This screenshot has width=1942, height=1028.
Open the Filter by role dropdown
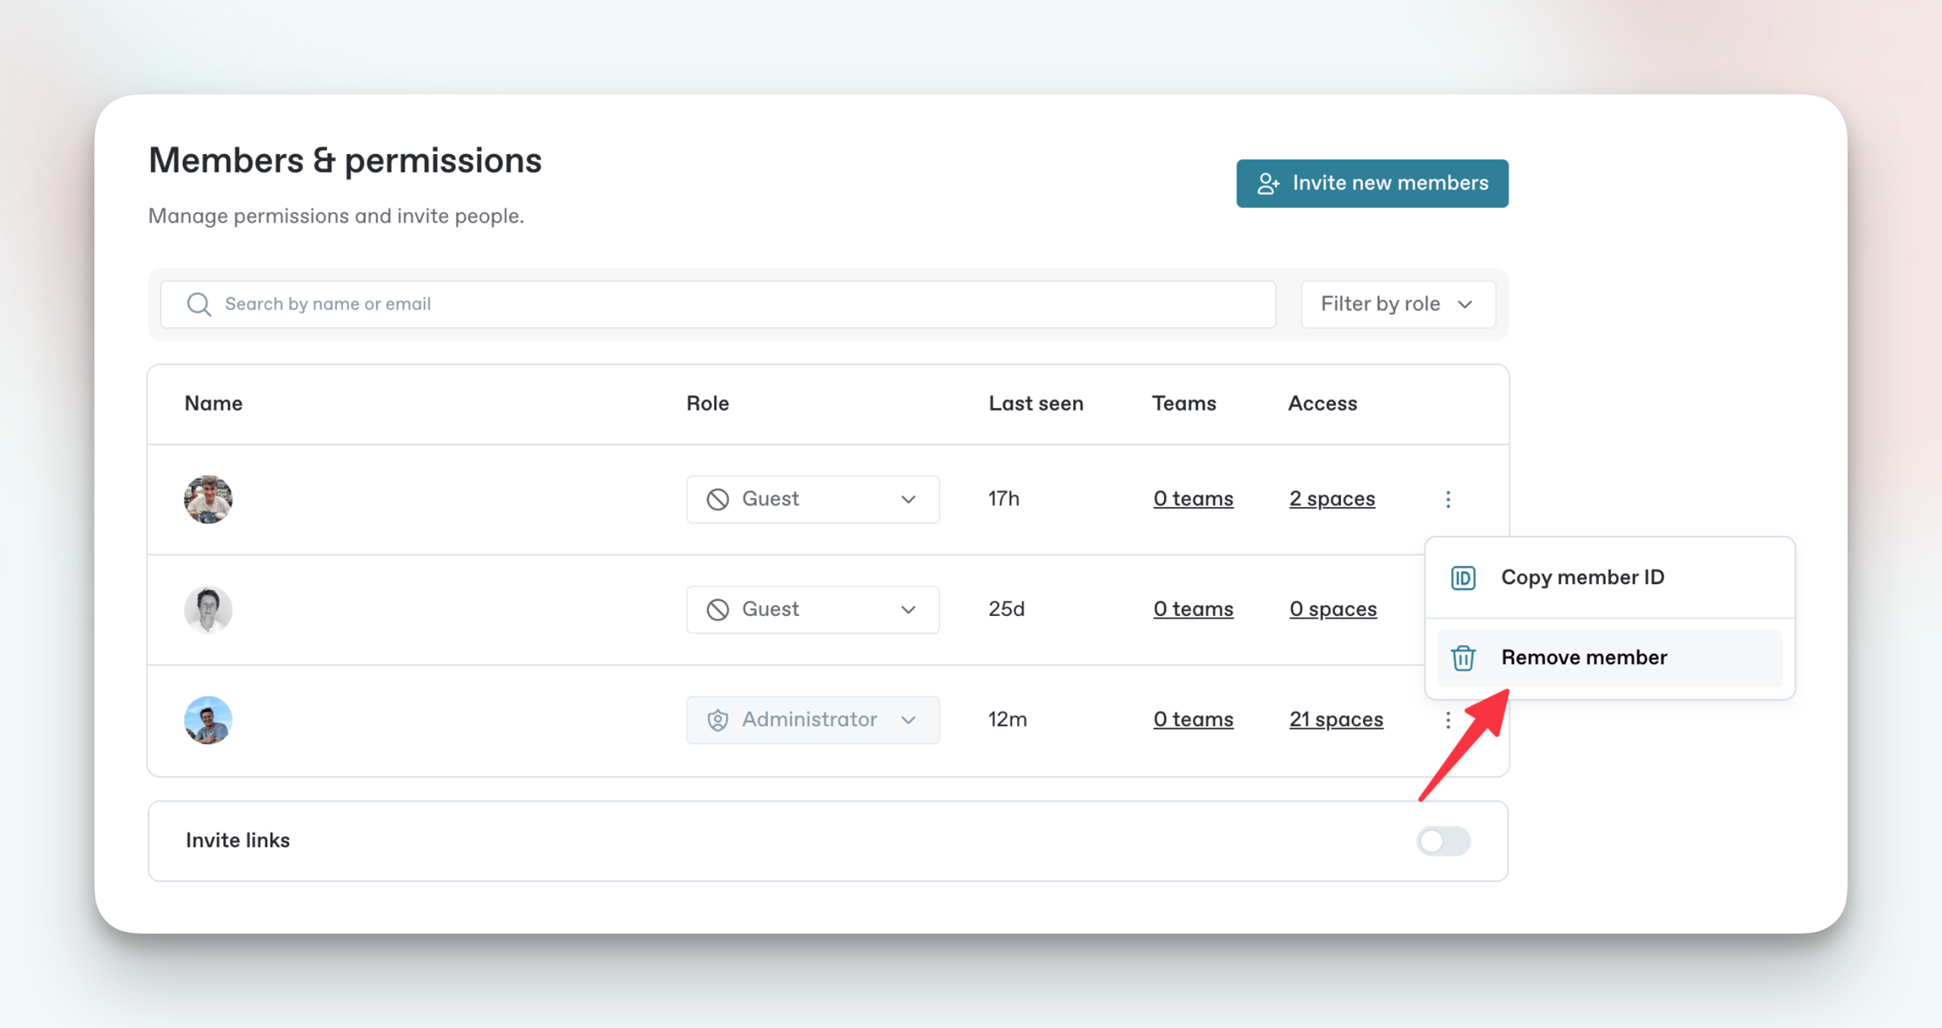click(1397, 304)
